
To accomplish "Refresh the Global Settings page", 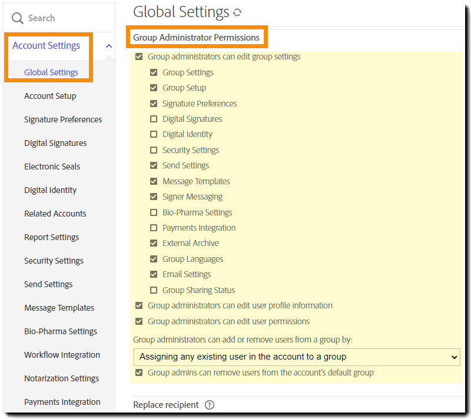I will click(237, 12).
